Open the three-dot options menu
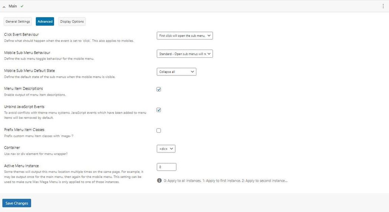The width and height of the screenshot is (389, 212). tap(383, 6)
